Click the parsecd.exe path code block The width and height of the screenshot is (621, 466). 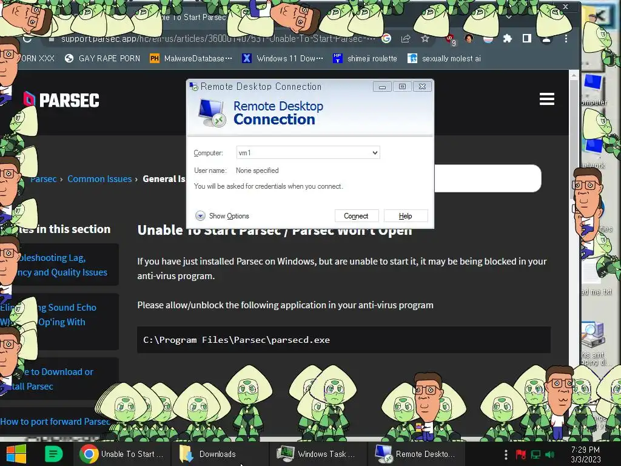coord(344,340)
